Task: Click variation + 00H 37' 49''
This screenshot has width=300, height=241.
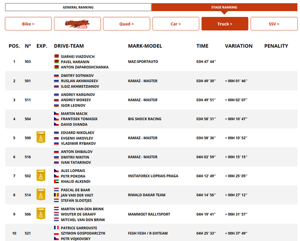Action: click(236, 233)
